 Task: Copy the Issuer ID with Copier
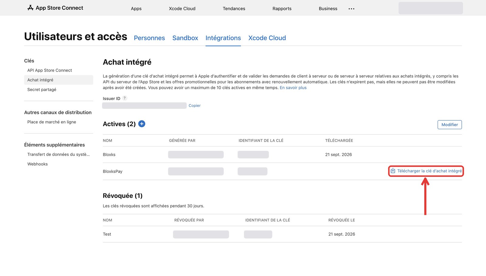195,106
